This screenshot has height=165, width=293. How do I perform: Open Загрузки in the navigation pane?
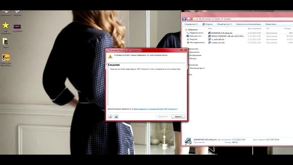click(x=193, y=39)
